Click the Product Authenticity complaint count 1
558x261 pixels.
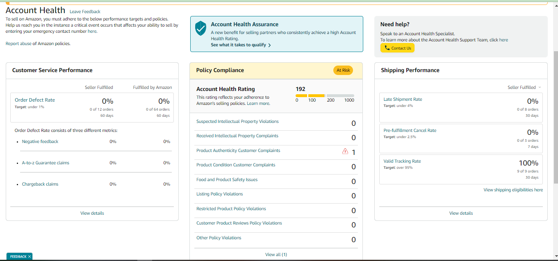354,152
